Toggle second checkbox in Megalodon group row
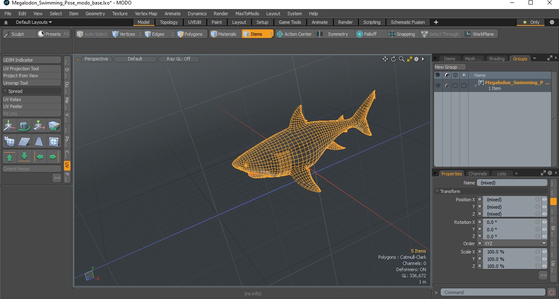 tap(464, 85)
